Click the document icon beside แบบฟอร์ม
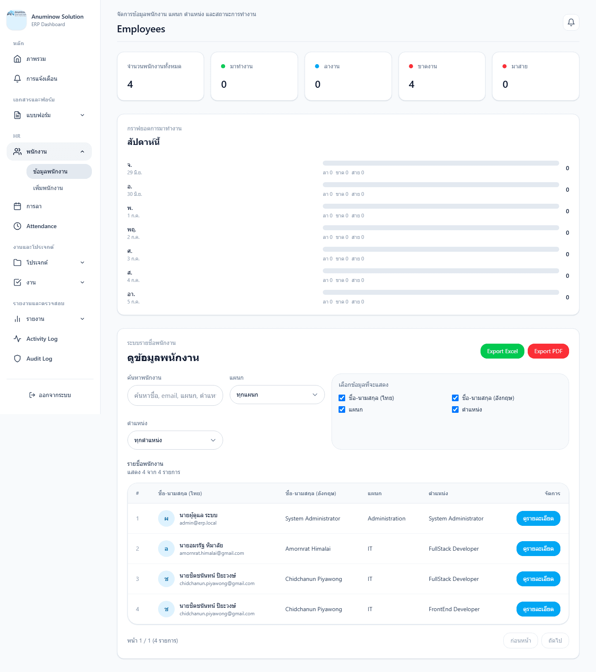This screenshot has width=596, height=672. [x=17, y=115]
